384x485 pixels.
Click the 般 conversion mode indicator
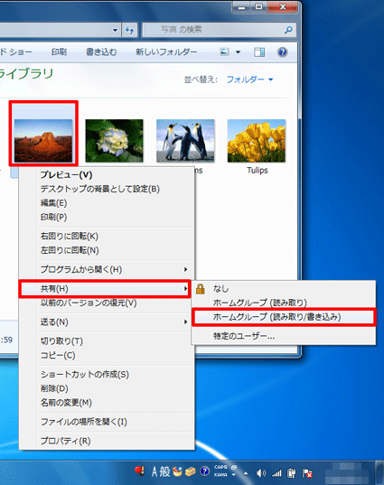(165, 472)
